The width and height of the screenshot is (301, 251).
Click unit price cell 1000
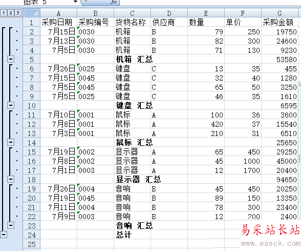tap(243, 161)
